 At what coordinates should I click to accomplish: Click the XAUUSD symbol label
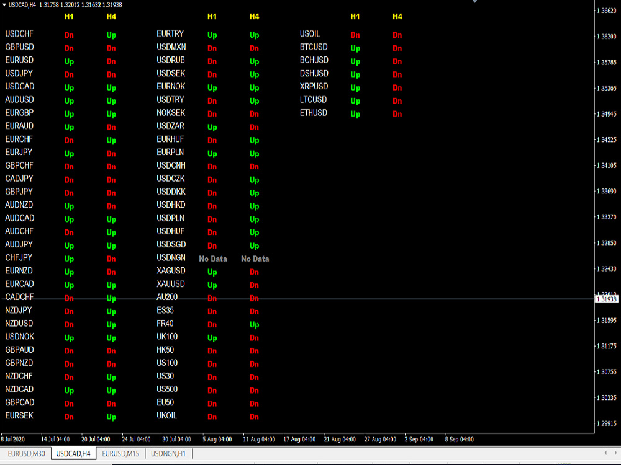point(171,284)
